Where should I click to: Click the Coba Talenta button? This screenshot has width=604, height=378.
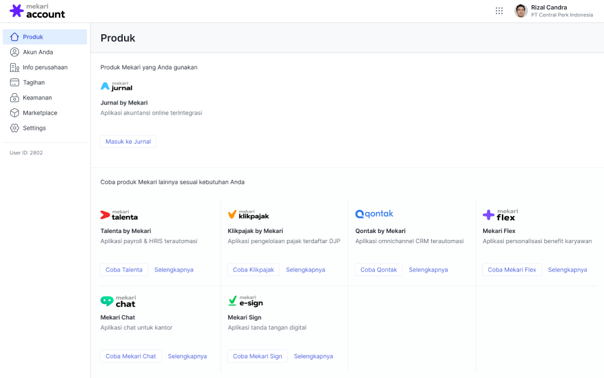click(x=124, y=270)
